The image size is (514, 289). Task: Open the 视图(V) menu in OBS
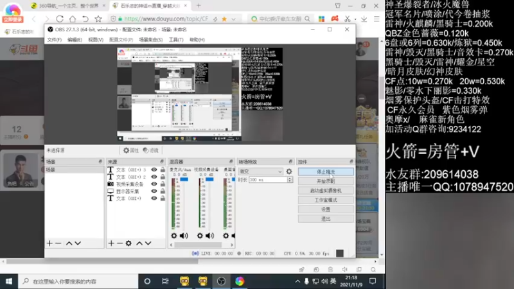pos(95,40)
